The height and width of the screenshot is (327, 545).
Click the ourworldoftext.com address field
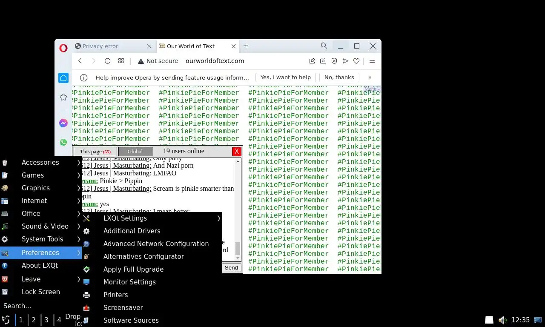215,61
